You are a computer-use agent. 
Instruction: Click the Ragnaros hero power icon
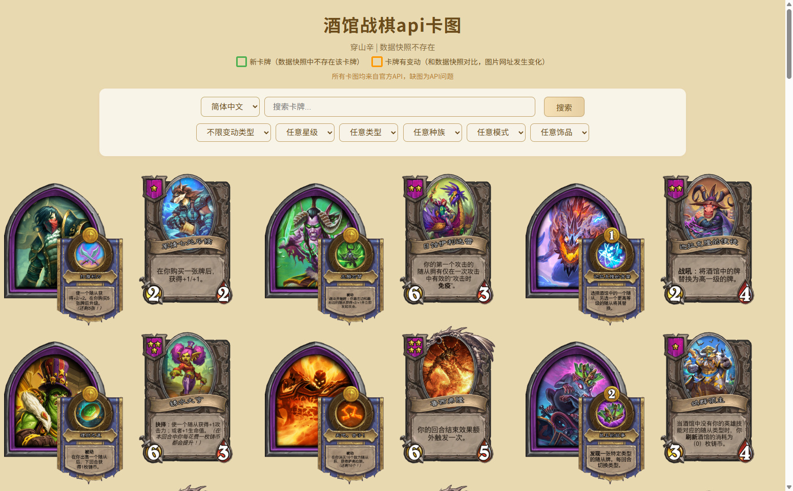351,435
